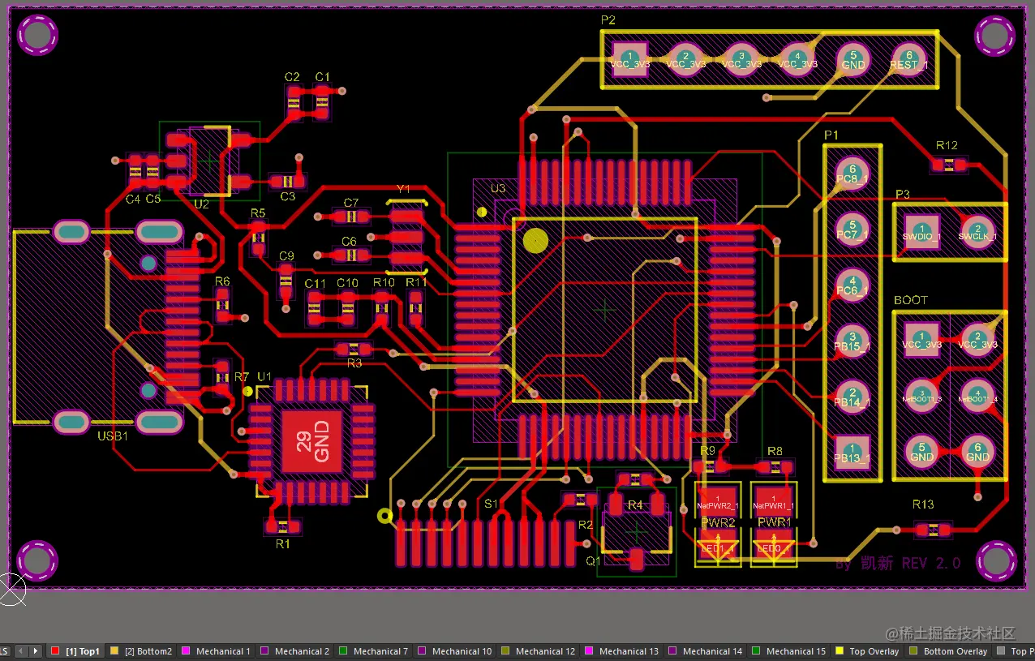Viewport: 1035px width, 661px height.
Task: Select the Mechanical 7 layer tab
Action: pos(373,651)
